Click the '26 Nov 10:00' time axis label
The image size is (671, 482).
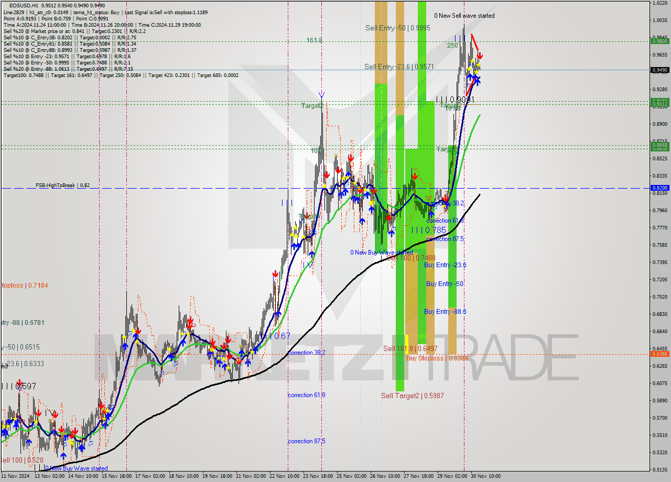coord(385,476)
